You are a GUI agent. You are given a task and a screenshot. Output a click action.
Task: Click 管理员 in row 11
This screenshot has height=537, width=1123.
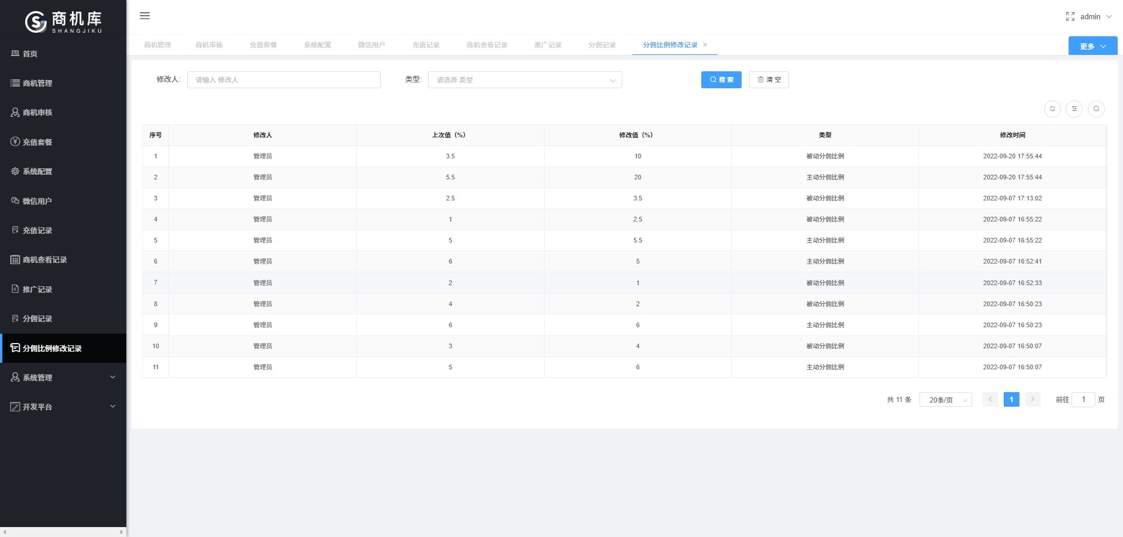click(263, 367)
